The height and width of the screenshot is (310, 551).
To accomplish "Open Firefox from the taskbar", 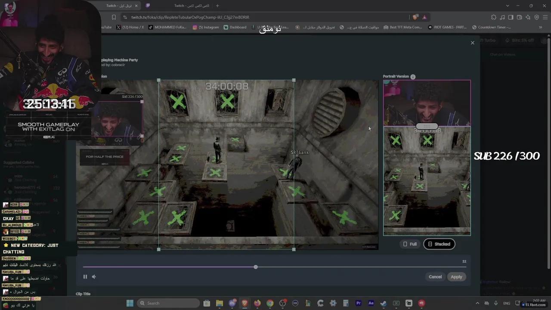I will pyautogui.click(x=257, y=303).
